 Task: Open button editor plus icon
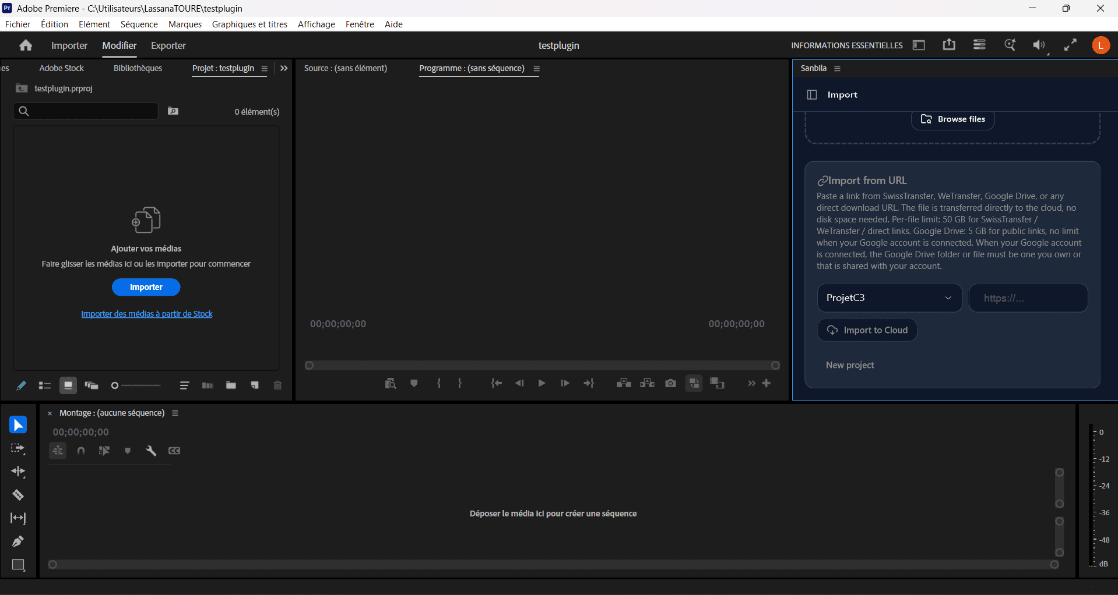767,383
